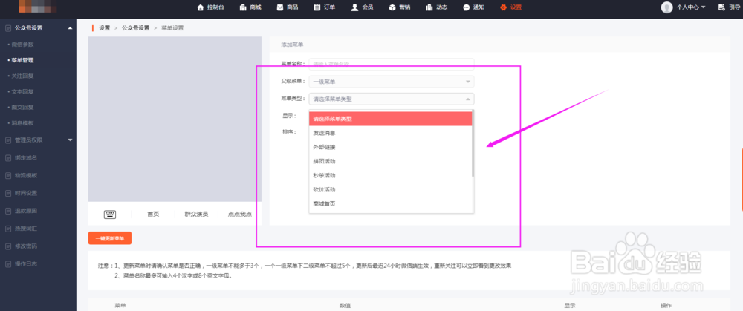Select the orange 设置 gear icon

click(x=504, y=7)
